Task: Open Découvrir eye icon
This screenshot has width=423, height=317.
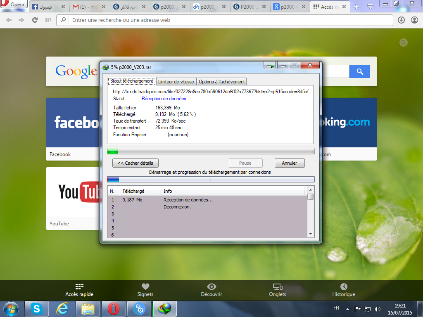Action: pyautogui.click(x=211, y=290)
